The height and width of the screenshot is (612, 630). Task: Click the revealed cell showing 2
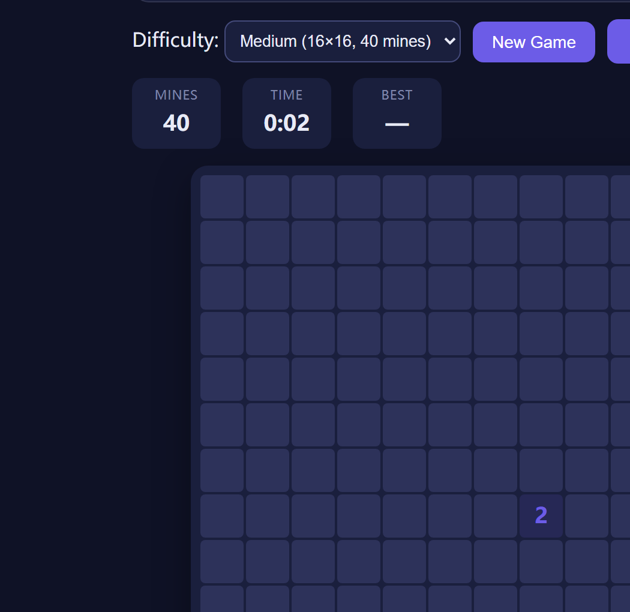click(541, 516)
